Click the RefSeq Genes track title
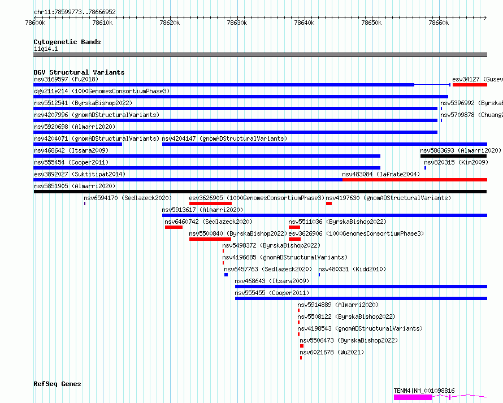 [57, 384]
